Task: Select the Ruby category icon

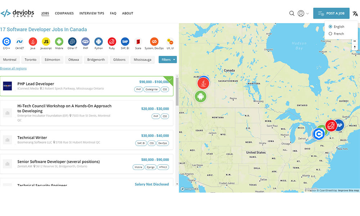Action: point(112,42)
